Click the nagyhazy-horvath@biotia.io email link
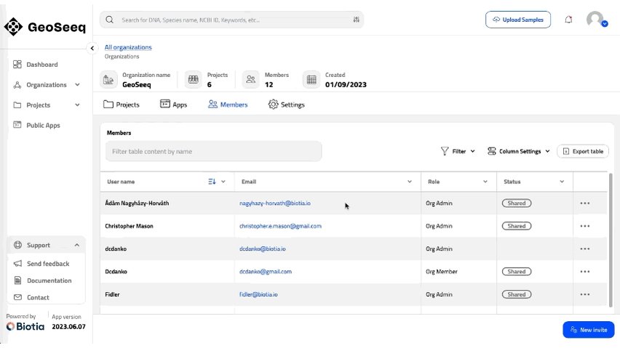The width and height of the screenshot is (620, 348). point(275,203)
